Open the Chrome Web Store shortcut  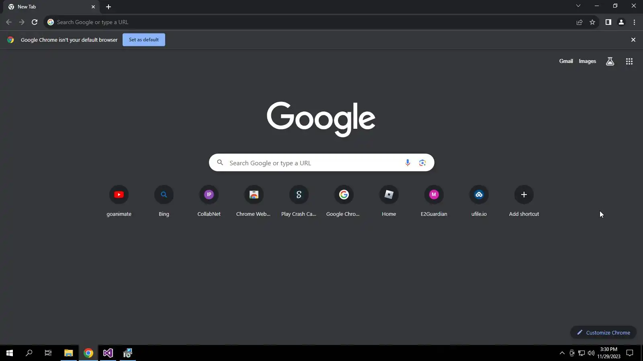click(254, 201)
